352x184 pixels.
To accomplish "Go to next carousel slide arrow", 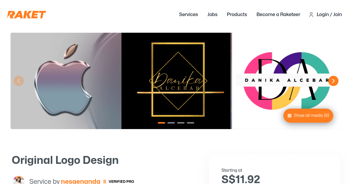I will click(x=333, y=81).
